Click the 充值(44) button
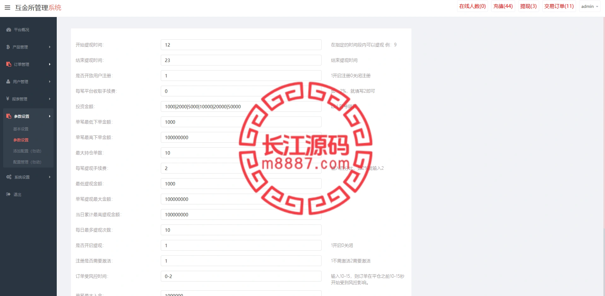Viewport: 605px width, 296px height. [503, 6]
